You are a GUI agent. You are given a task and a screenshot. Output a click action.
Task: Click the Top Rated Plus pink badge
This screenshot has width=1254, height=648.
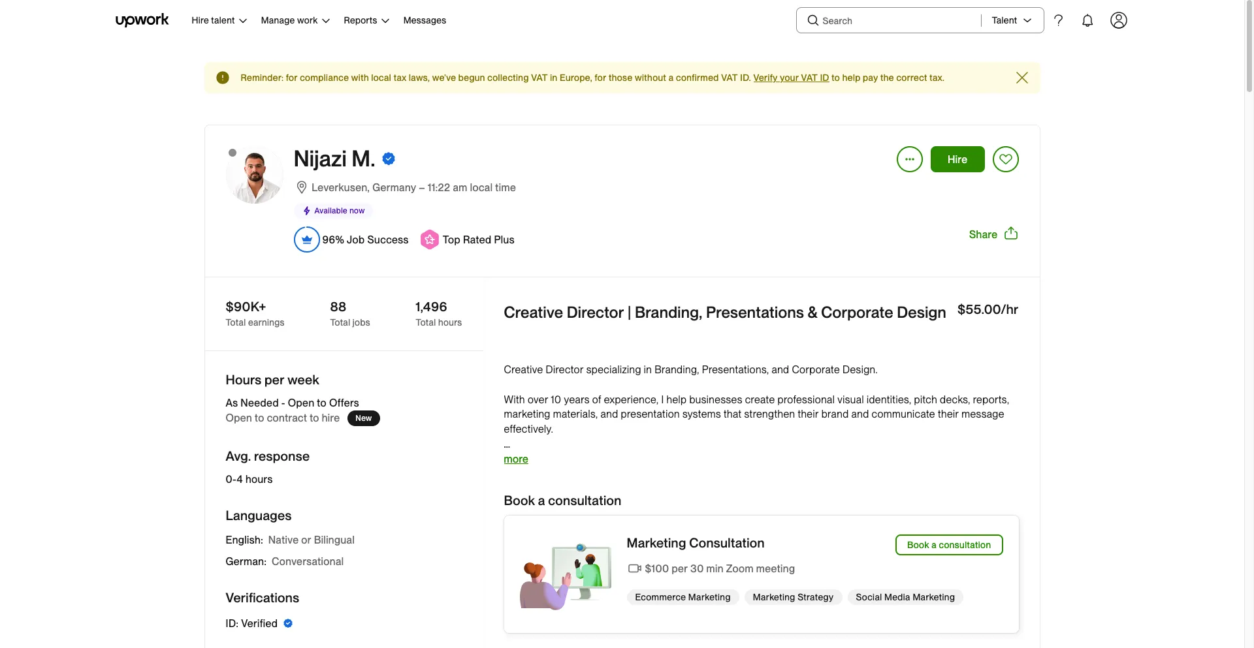tap(429, 239)
